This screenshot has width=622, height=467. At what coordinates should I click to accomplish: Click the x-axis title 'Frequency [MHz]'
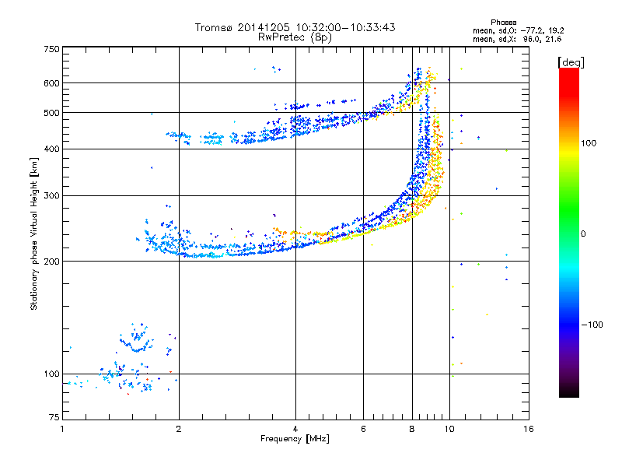(x=295, y=439)
